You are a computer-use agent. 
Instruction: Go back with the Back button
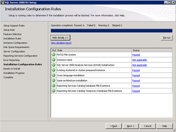tap(114, 126)
